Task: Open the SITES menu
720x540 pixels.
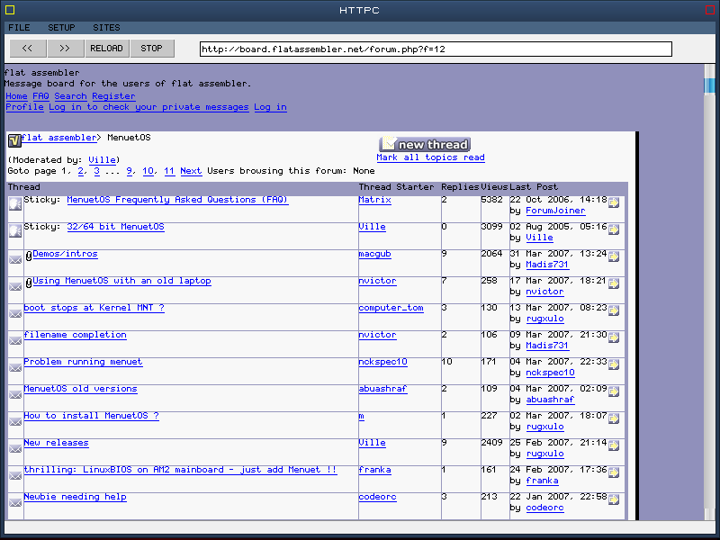Action: point(106,28)
